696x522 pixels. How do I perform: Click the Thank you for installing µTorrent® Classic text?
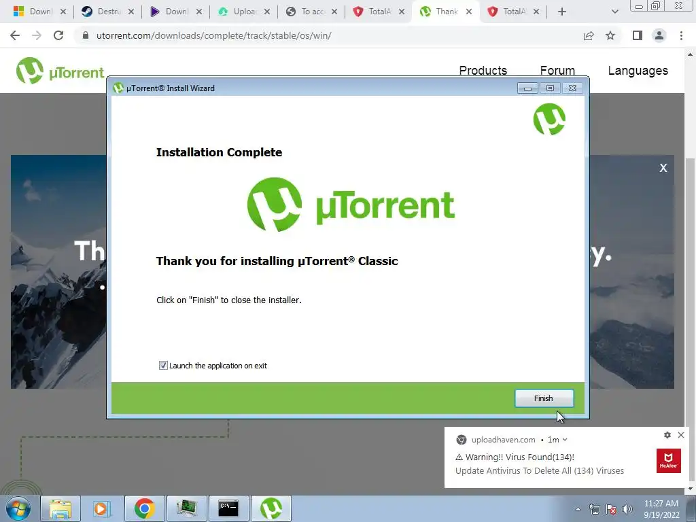[277, 261]
